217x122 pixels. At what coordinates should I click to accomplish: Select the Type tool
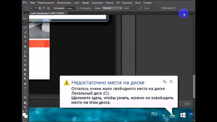(x=25, y=88)
